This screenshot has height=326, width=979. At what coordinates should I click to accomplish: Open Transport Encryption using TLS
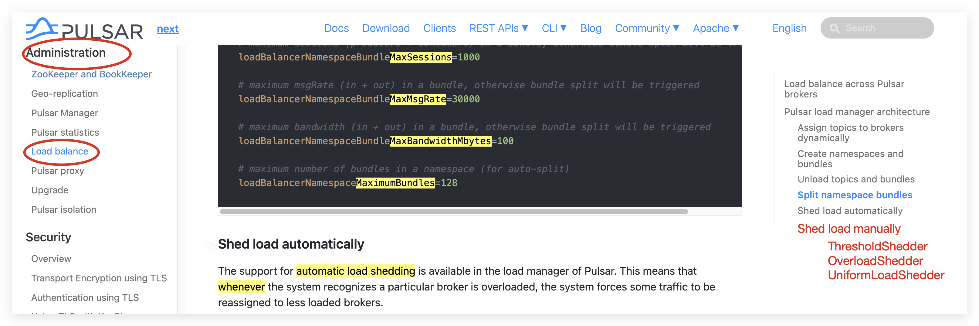(x=99, y=278)
